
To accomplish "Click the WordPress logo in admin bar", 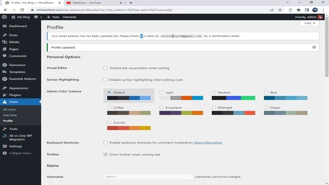I will point(5,17).
